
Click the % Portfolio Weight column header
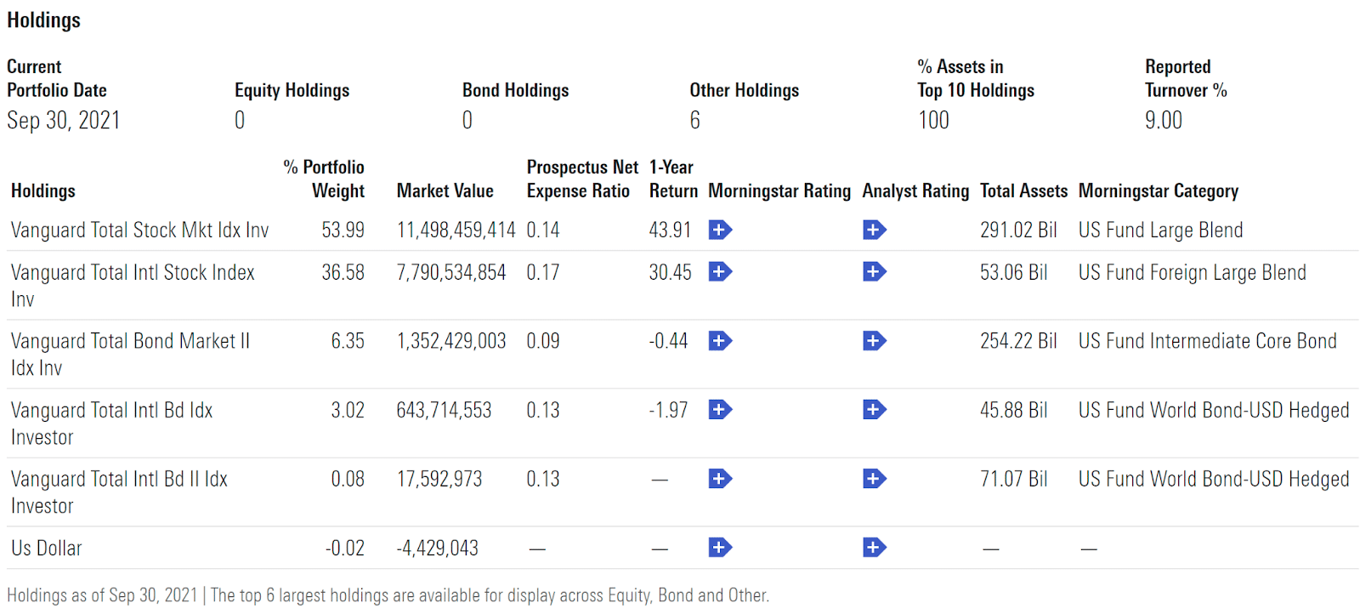click(324, 179)
